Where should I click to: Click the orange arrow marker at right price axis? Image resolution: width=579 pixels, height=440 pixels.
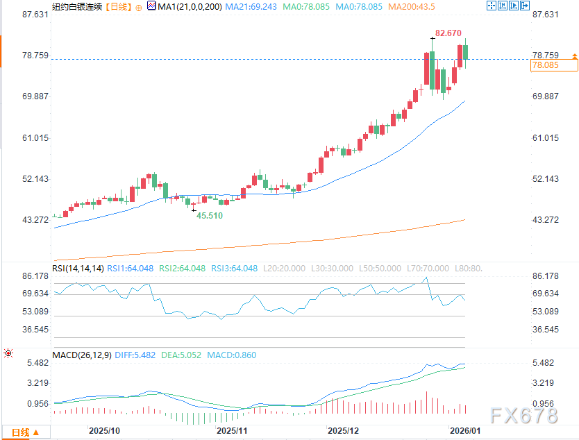click(573, 56)
